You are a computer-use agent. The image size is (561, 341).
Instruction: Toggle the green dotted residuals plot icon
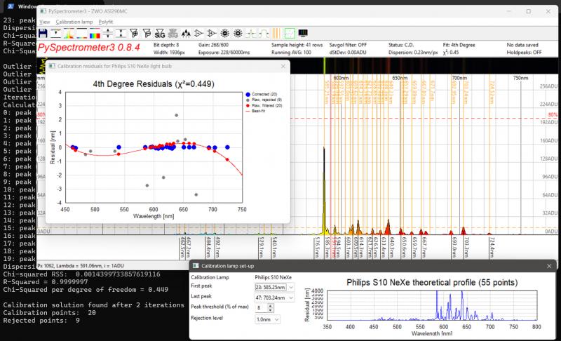[290, 32]
